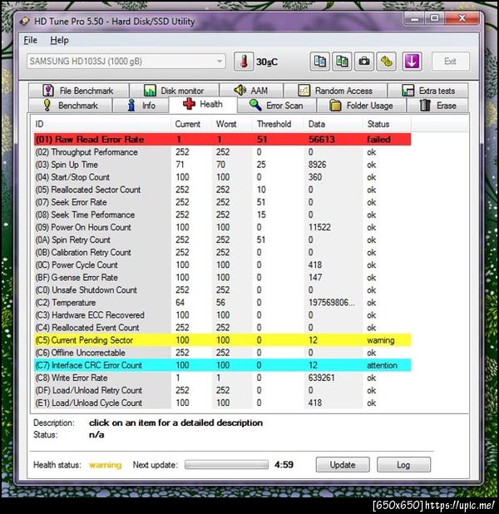Select the Calibration Retry Count row

tap(222, 252)
